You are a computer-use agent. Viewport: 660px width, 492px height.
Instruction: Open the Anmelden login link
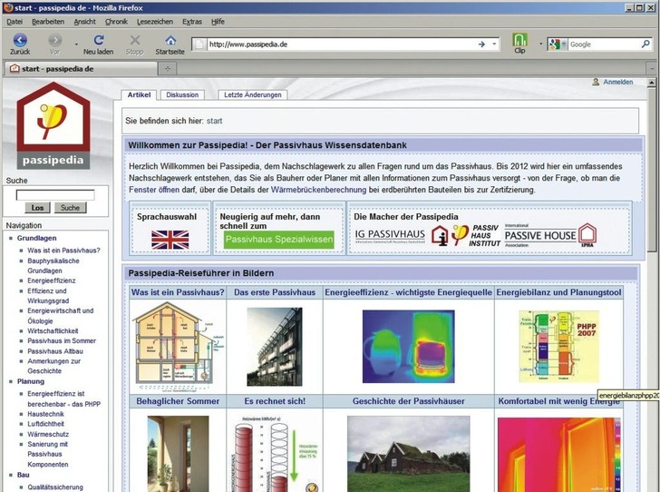click(618, 82)
